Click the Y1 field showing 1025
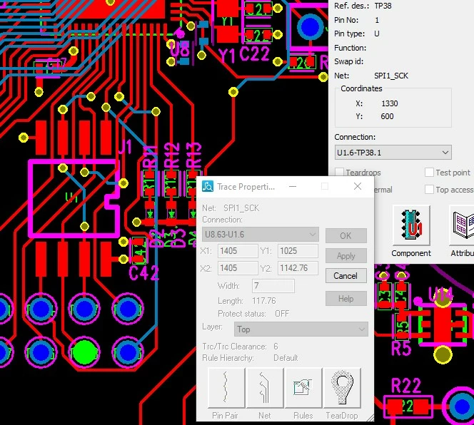The height and width of the screenshot is (425, 474). point(298,251)
